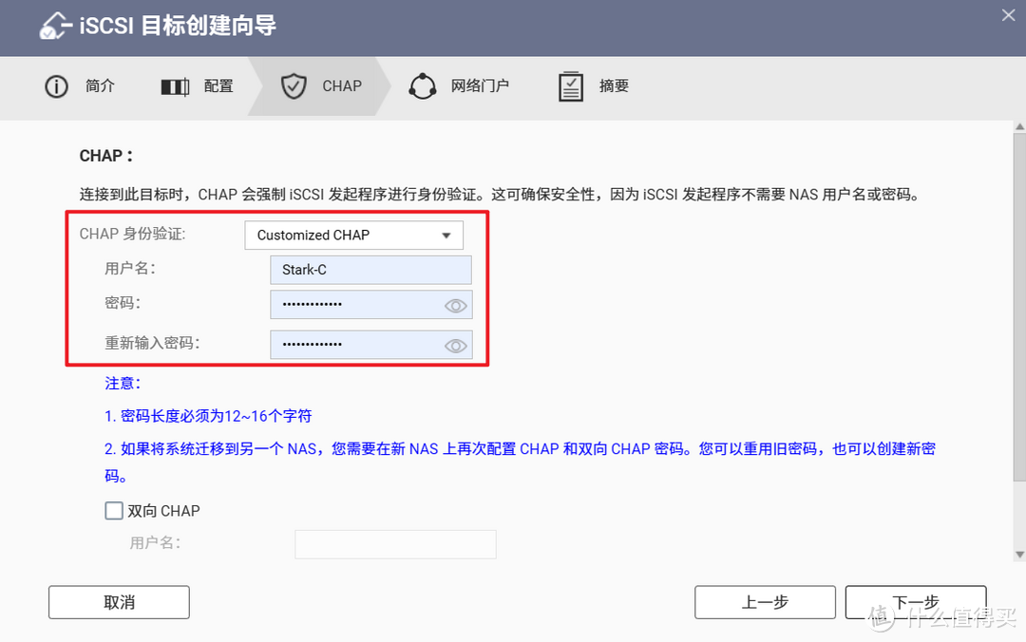Image resolution: width=1026 pixels, height=642 pixels.
Task: Enable the 双向 CHAP checkbox
Action: 113,510
